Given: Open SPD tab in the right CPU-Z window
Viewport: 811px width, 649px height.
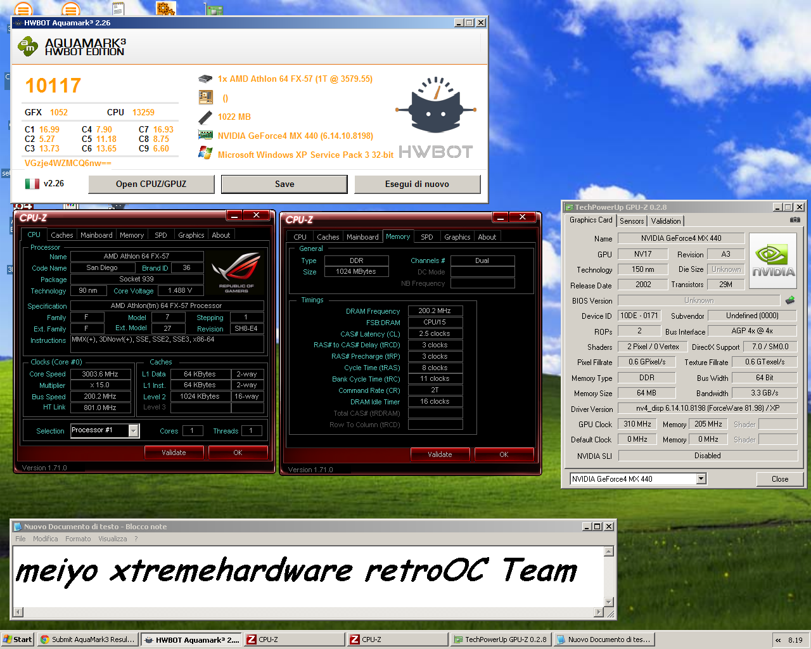Looking at the screenshot, I should click(427, 237).
